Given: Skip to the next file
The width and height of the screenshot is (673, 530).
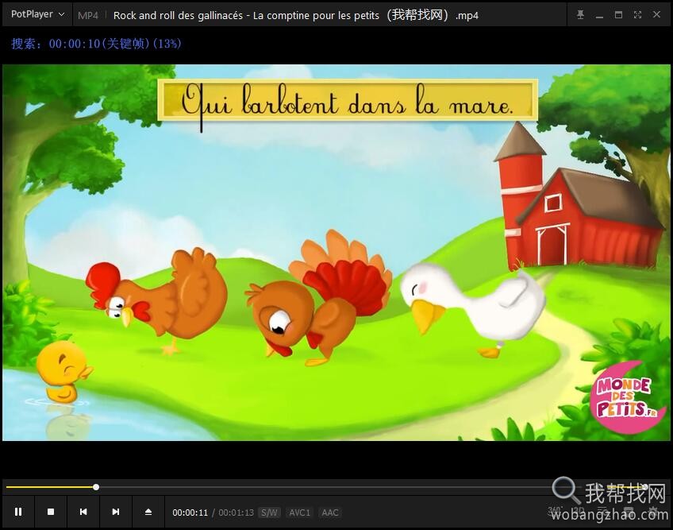Looking at the screenshot, I should 115,512.
